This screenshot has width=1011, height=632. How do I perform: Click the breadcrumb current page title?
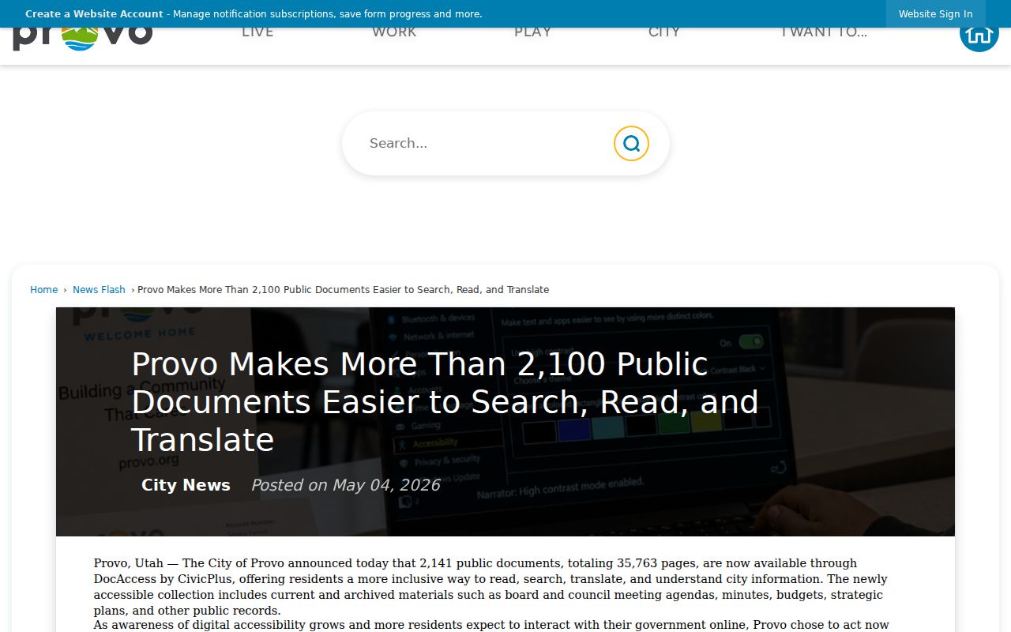343,290
